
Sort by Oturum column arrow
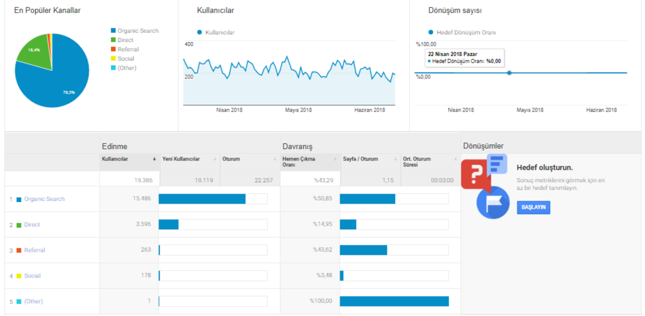pyautogui.click(x=275, y=159)
